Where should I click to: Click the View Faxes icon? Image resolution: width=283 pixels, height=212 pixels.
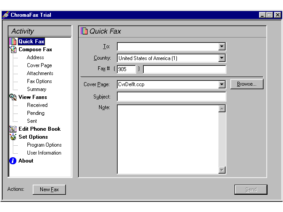[x=13, y=97]
